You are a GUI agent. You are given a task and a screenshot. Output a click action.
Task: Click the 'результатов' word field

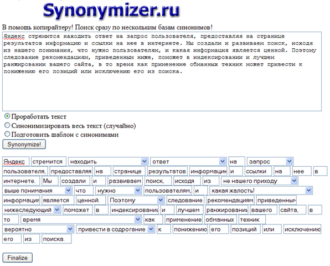[x=167, y=171]
